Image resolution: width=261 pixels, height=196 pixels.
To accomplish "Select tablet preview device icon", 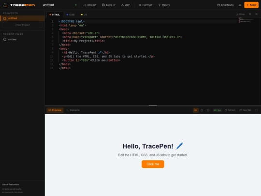I will [x=202, y=110].
